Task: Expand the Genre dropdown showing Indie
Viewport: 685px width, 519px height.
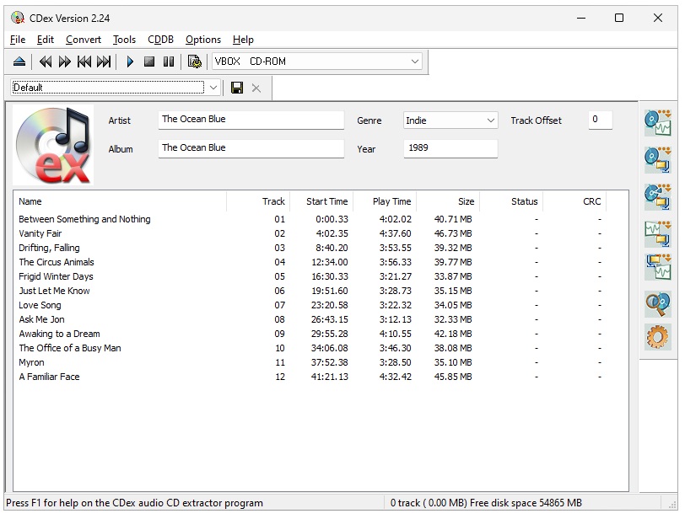Action: [x=491, y=121]
